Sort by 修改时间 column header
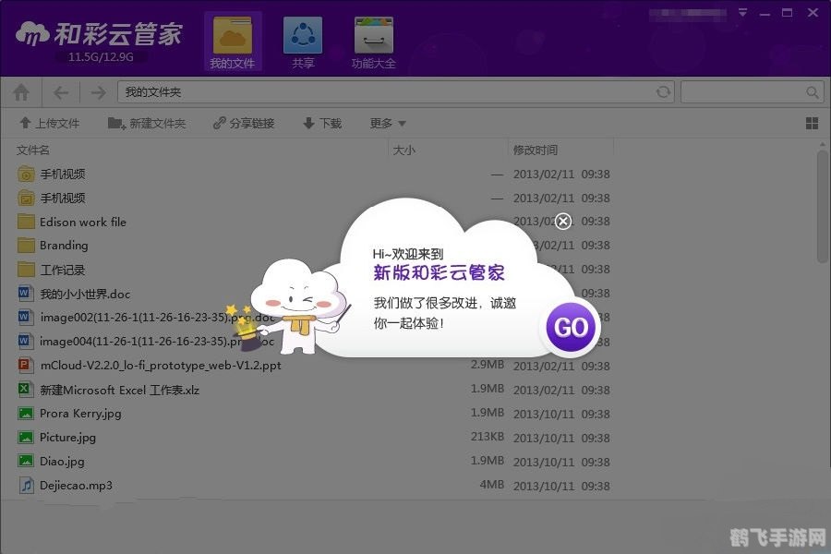The height and width of the screenshot is (554, 831). pos(536,150)
